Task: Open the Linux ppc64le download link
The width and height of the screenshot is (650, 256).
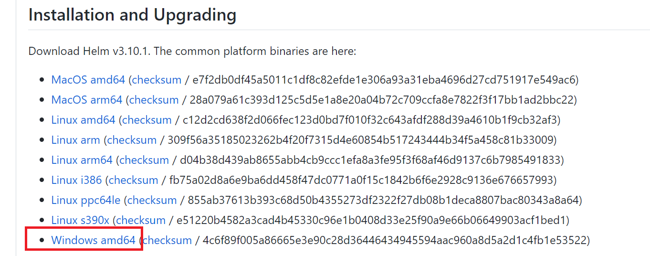Action: click(x=86, y=200)
